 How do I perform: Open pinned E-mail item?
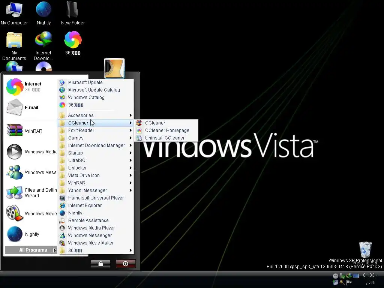tap(31, 108)
